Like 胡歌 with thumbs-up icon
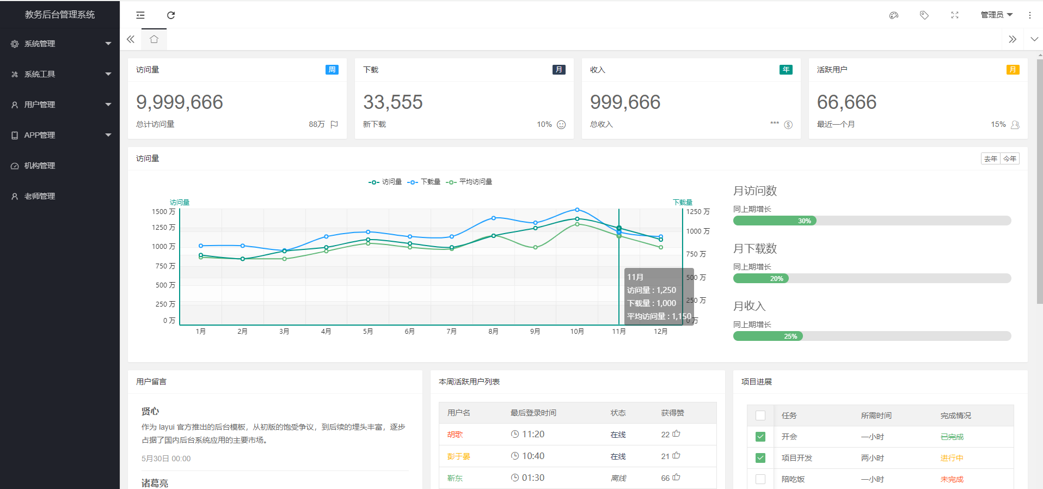Viewport: 1043px width, 489px height. 677,434
